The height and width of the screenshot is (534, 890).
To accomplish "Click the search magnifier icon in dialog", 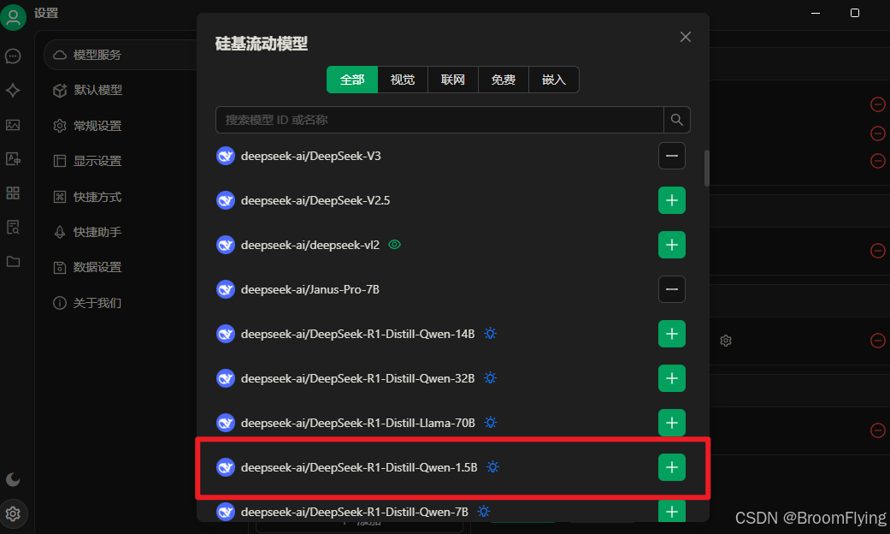I will pos(676,120).
